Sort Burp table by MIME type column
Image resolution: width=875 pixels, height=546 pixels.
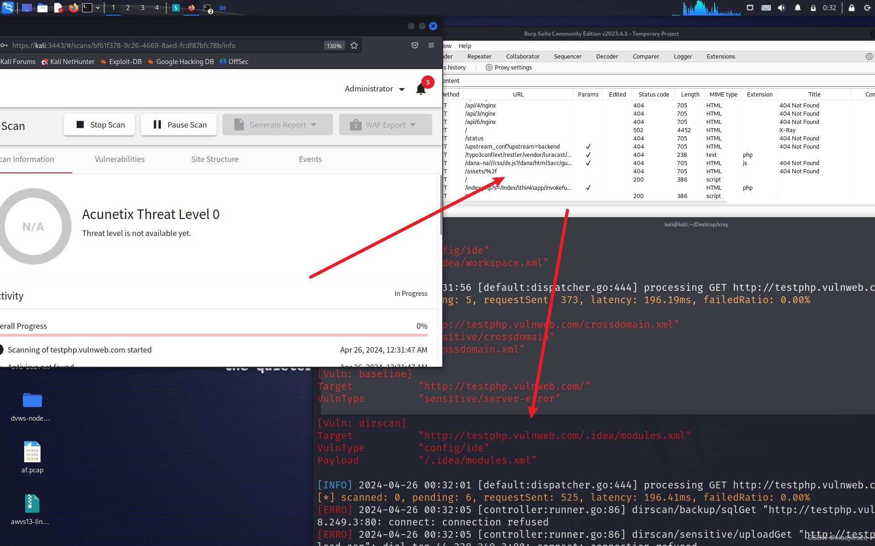pyautogui.click(x=723, y=95)
